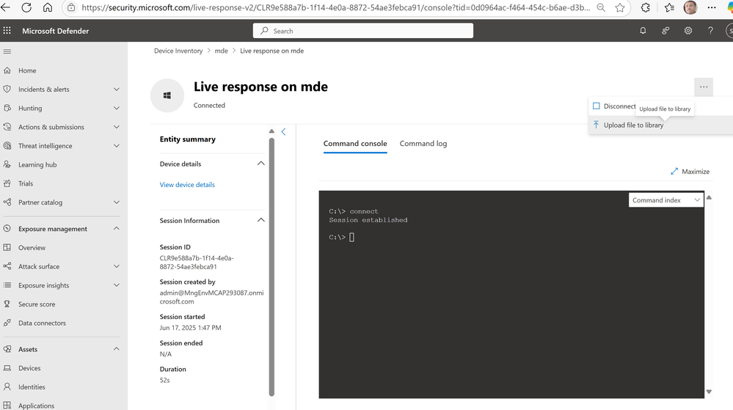Expand Partner catalog section
The height and width of the screenshot is (410, 733).
click(x=117, y=202)
